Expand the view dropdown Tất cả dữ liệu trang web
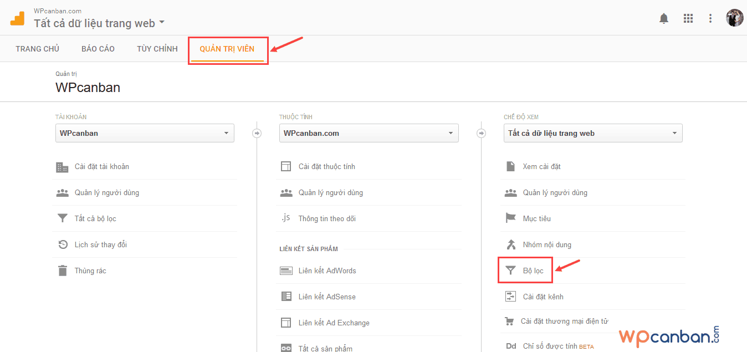 593,133
